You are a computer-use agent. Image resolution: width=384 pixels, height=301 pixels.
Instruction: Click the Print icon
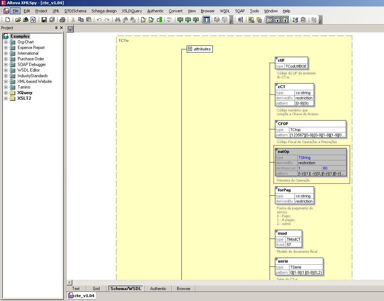[62, 20]
